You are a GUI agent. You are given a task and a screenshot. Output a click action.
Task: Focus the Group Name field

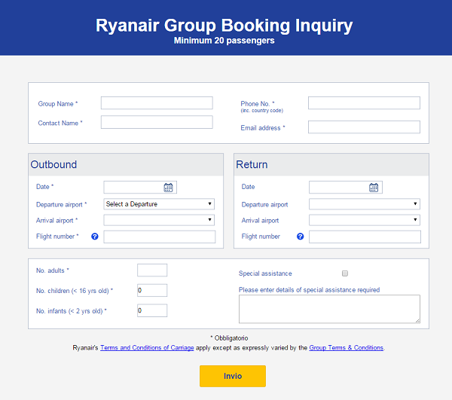(157, 103)
